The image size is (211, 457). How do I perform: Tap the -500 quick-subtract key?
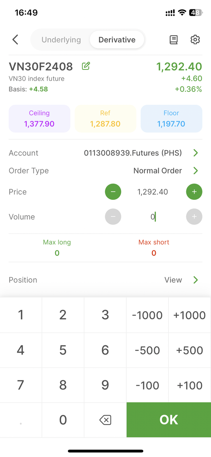pyautogui.click(x=147, y=350)
